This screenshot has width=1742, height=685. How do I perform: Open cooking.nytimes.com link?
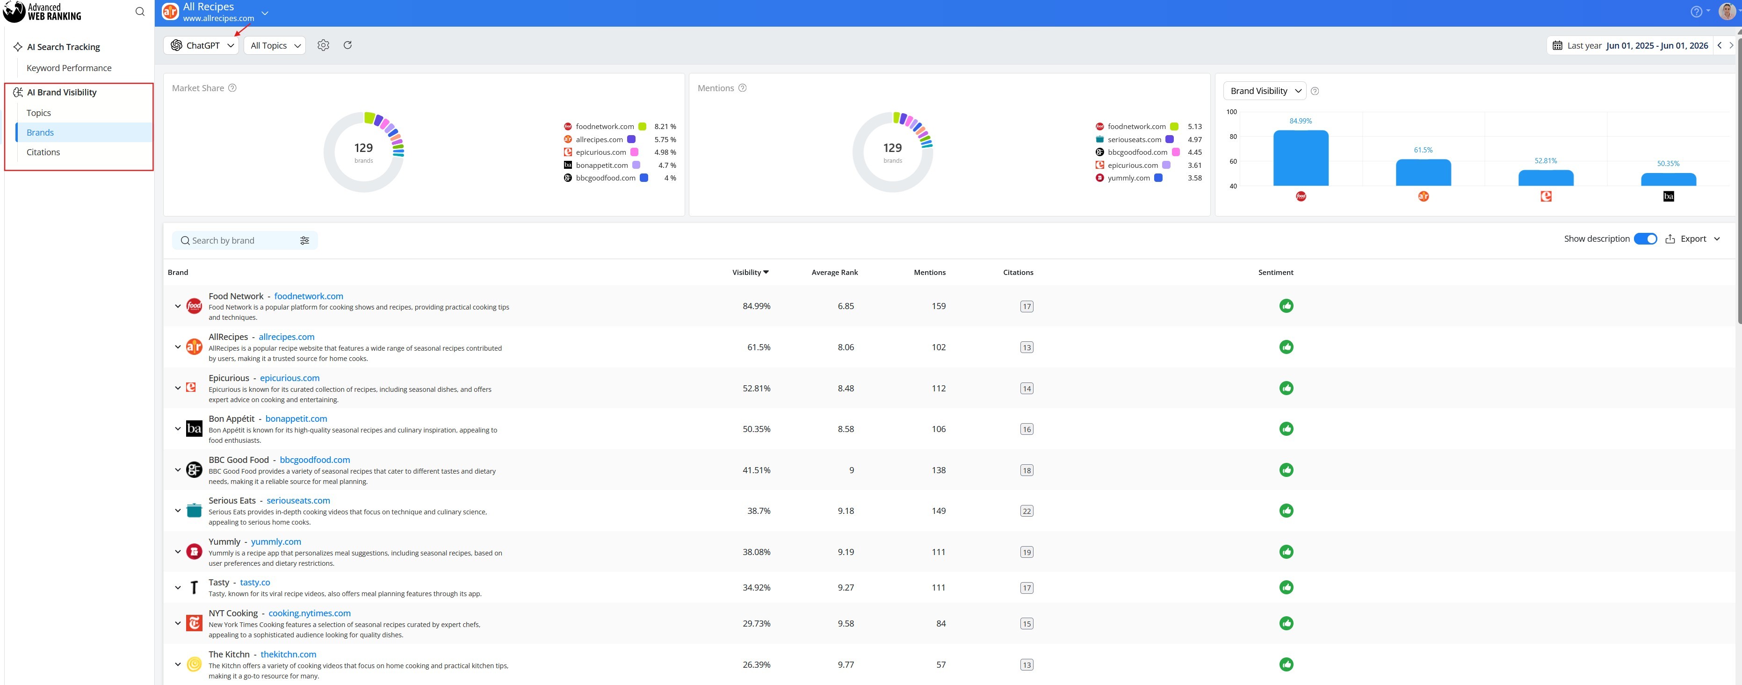[x=310, y=613]
